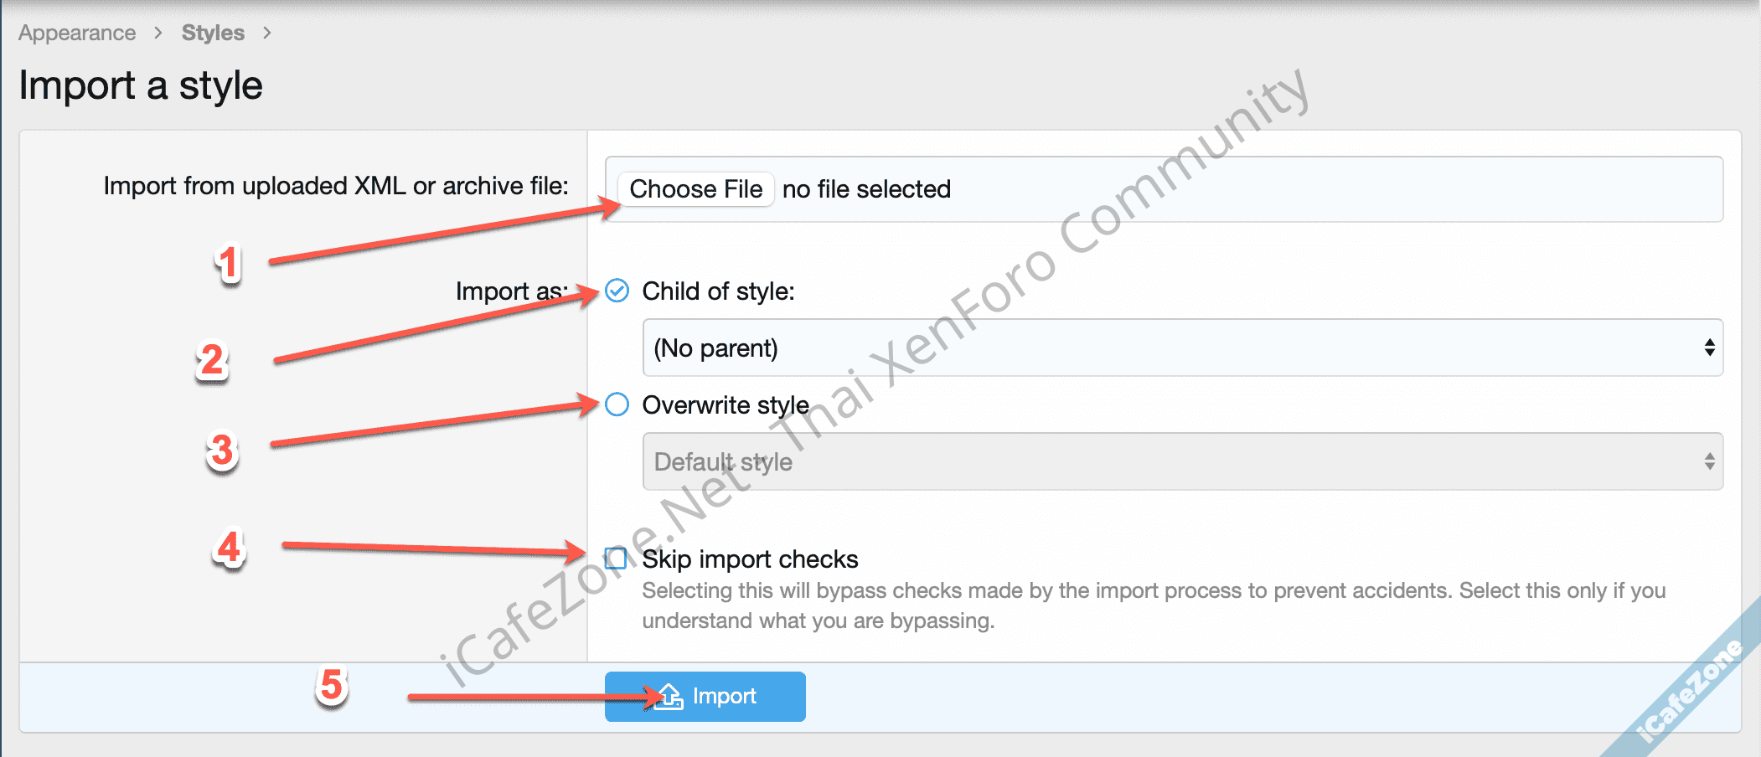Click the red annotation number 5
The width and height of the screenshot is (1761, 757).
pos(332,685)
